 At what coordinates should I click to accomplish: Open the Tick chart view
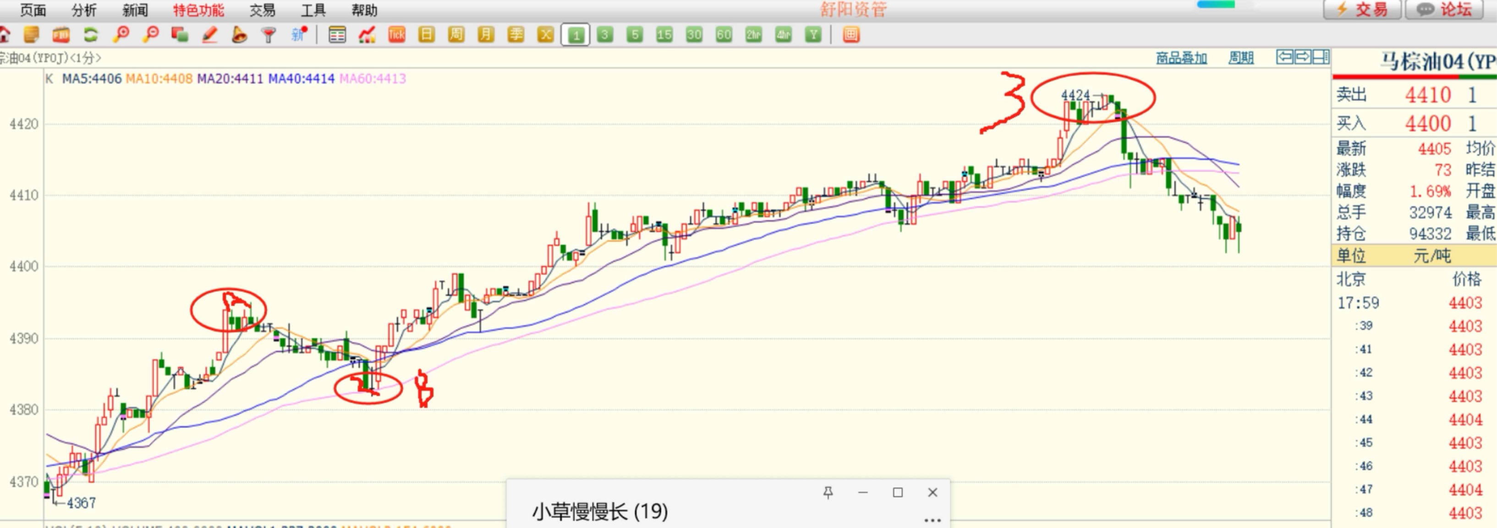point(397,35)
